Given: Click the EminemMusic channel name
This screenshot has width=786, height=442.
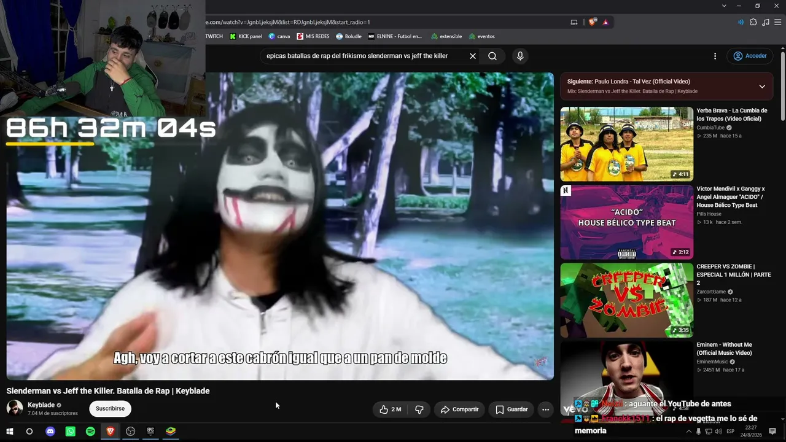Looking at the screenshot, I should [x=712, y=362].
